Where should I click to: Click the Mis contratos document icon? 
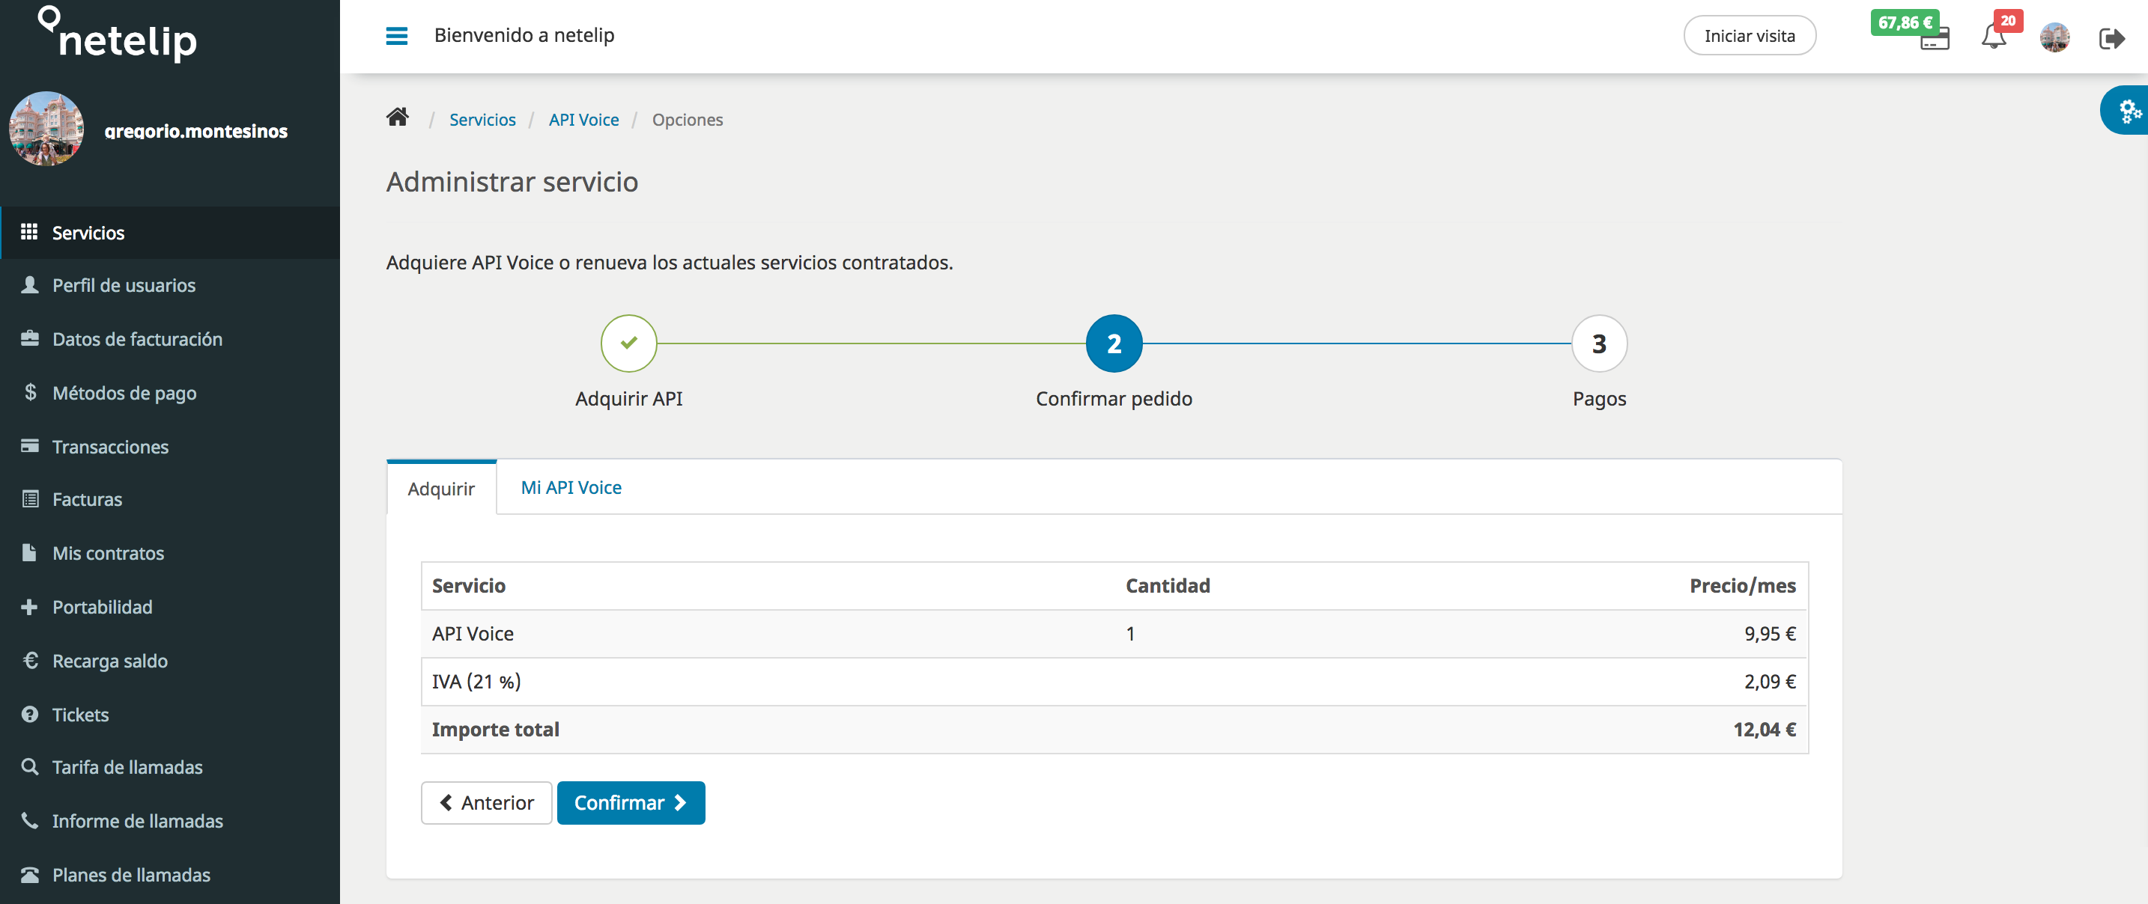coord(30,552)
